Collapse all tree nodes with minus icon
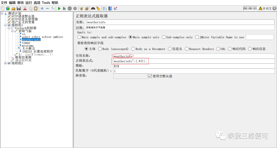 [47, 8]
